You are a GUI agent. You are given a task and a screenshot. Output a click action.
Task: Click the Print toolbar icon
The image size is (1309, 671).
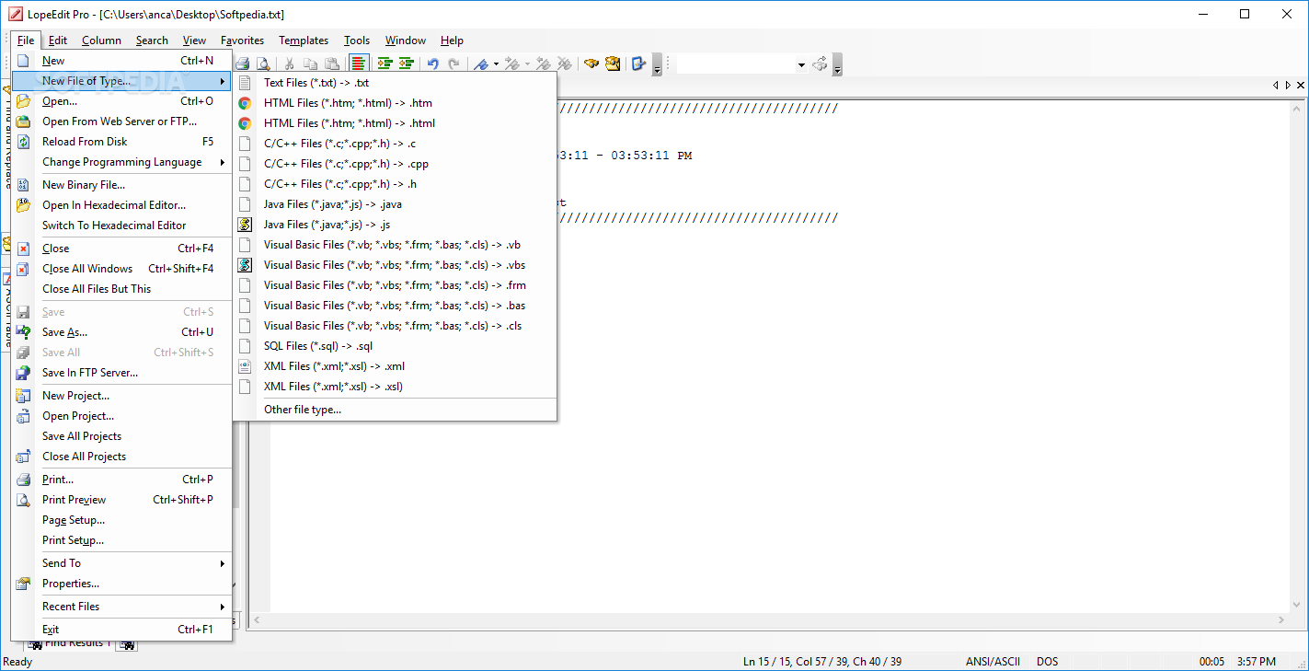[243, 64]
